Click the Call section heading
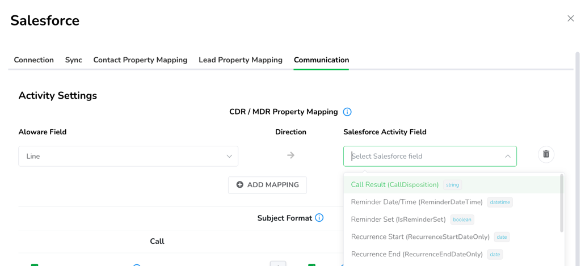Image resolution: width=581 pixels, height=266 pixels. pyautogui.click(x=157, y=241)
